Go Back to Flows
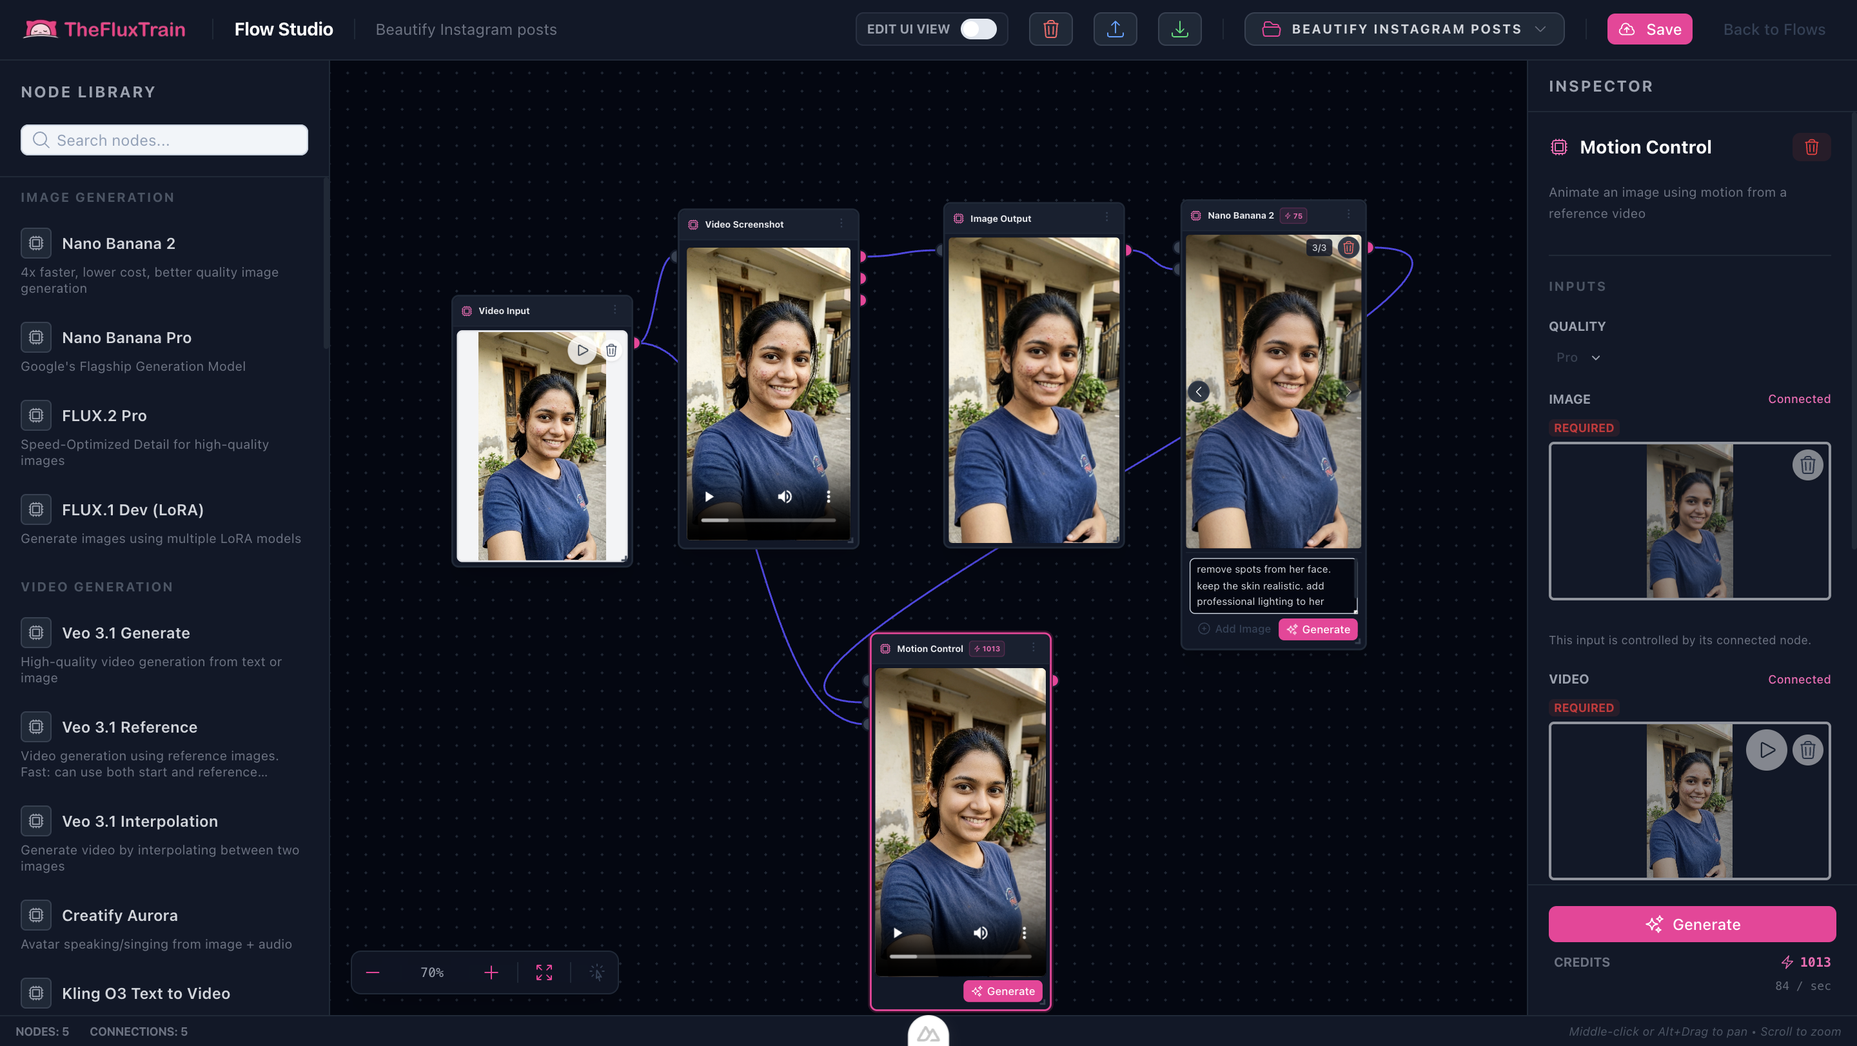1857x1046 pixels. tap(1774, 29)
